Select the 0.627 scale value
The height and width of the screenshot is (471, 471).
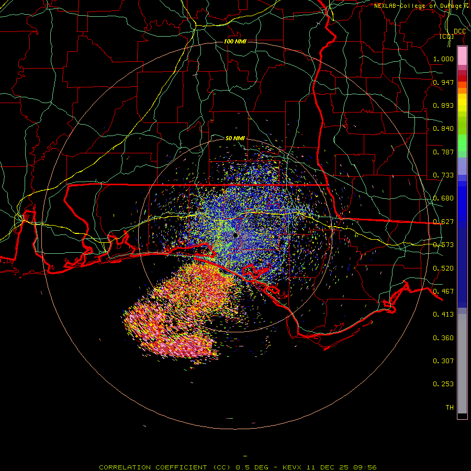click(x=443, y=221)
